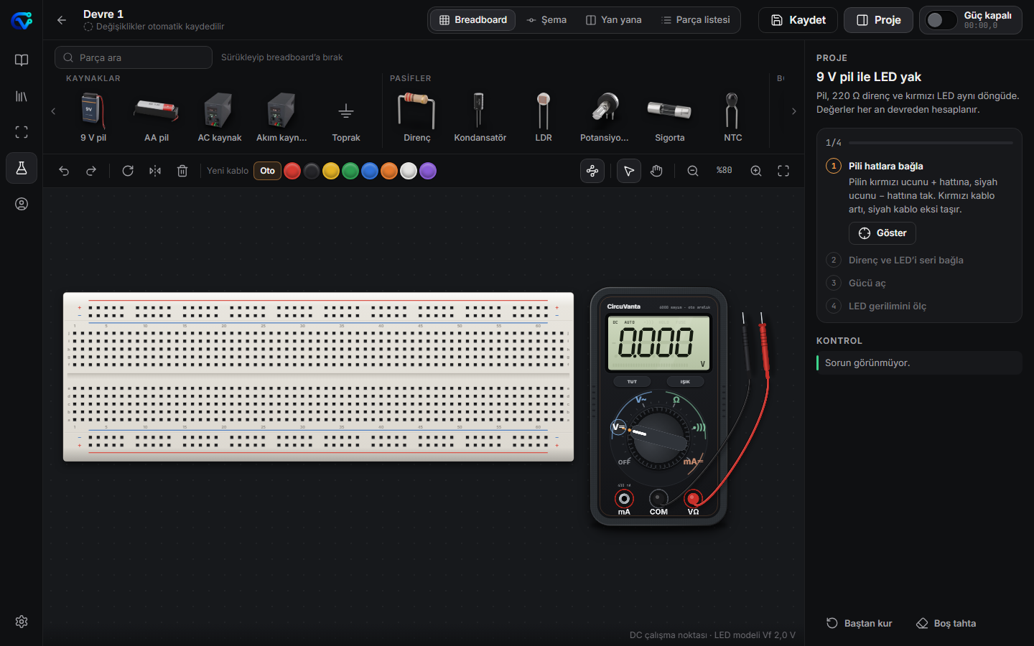
Task: Select the red wire color
Action: coord(292,171)
